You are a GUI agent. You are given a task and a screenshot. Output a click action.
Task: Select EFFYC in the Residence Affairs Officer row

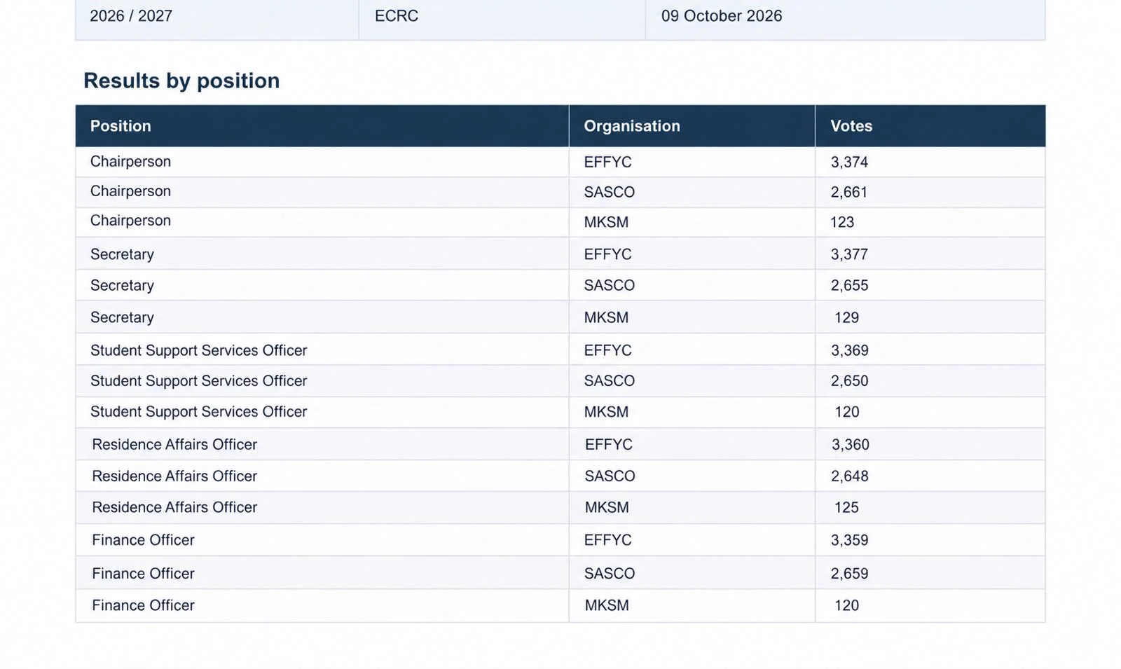pos(609,445)
